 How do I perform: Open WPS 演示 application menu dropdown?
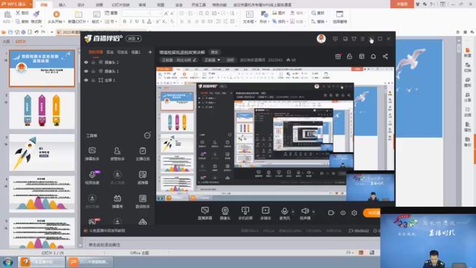31,4
